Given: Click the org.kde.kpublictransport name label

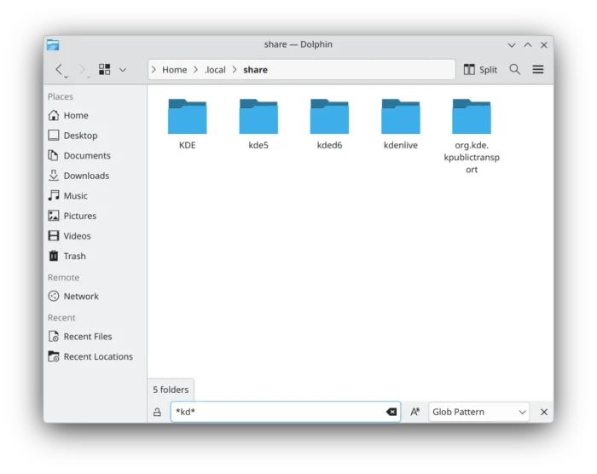Looking at the screenshot, I should click(472, 157).
